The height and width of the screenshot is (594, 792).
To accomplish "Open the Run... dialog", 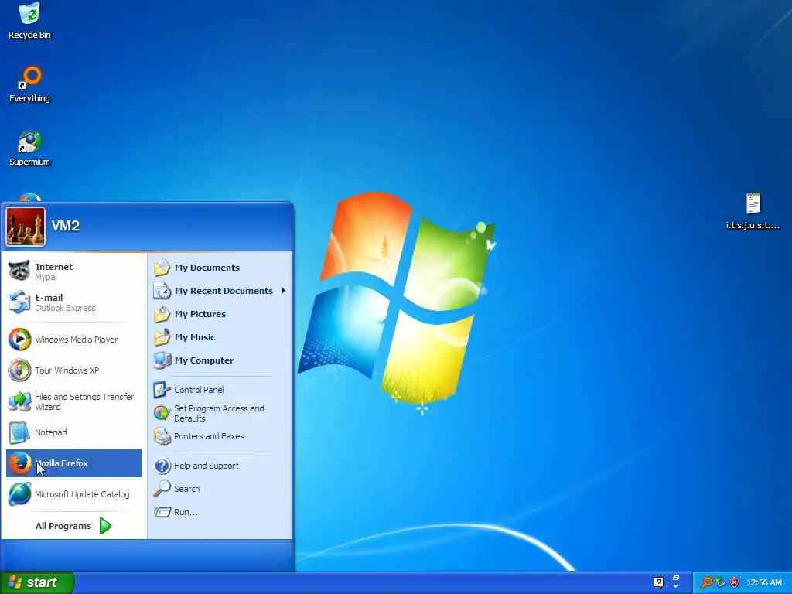I will [x=220, y=512].
